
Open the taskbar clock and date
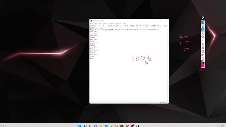(221, 126)
